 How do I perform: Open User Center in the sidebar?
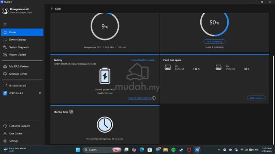(x=22, y=133)
